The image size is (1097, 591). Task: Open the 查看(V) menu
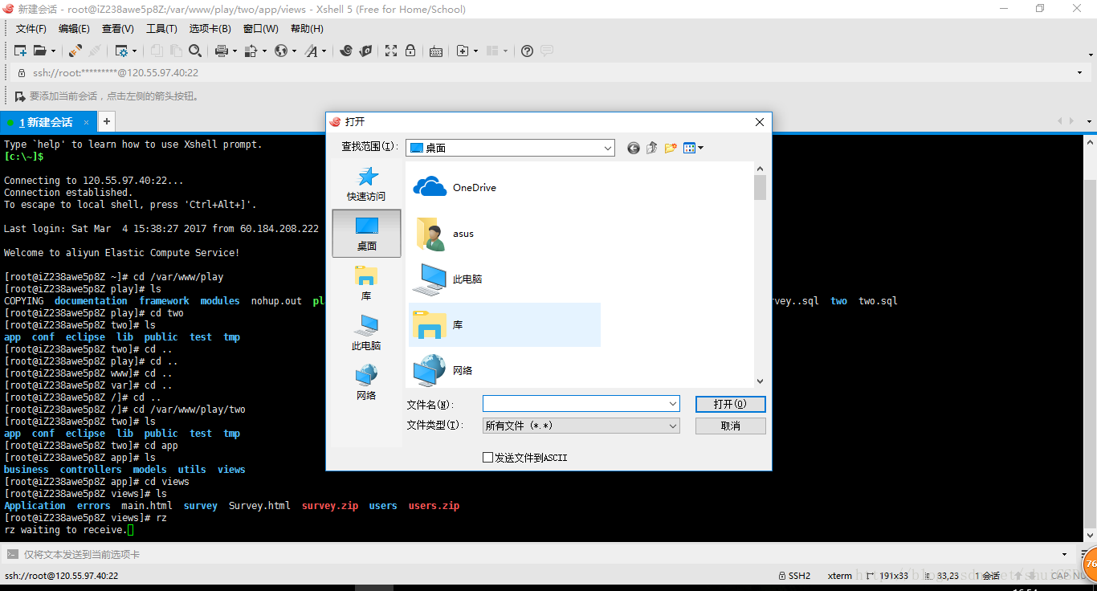click(x=118, y=29)
